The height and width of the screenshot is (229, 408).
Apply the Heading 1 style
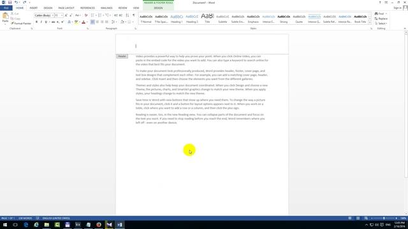click(177, 18)
